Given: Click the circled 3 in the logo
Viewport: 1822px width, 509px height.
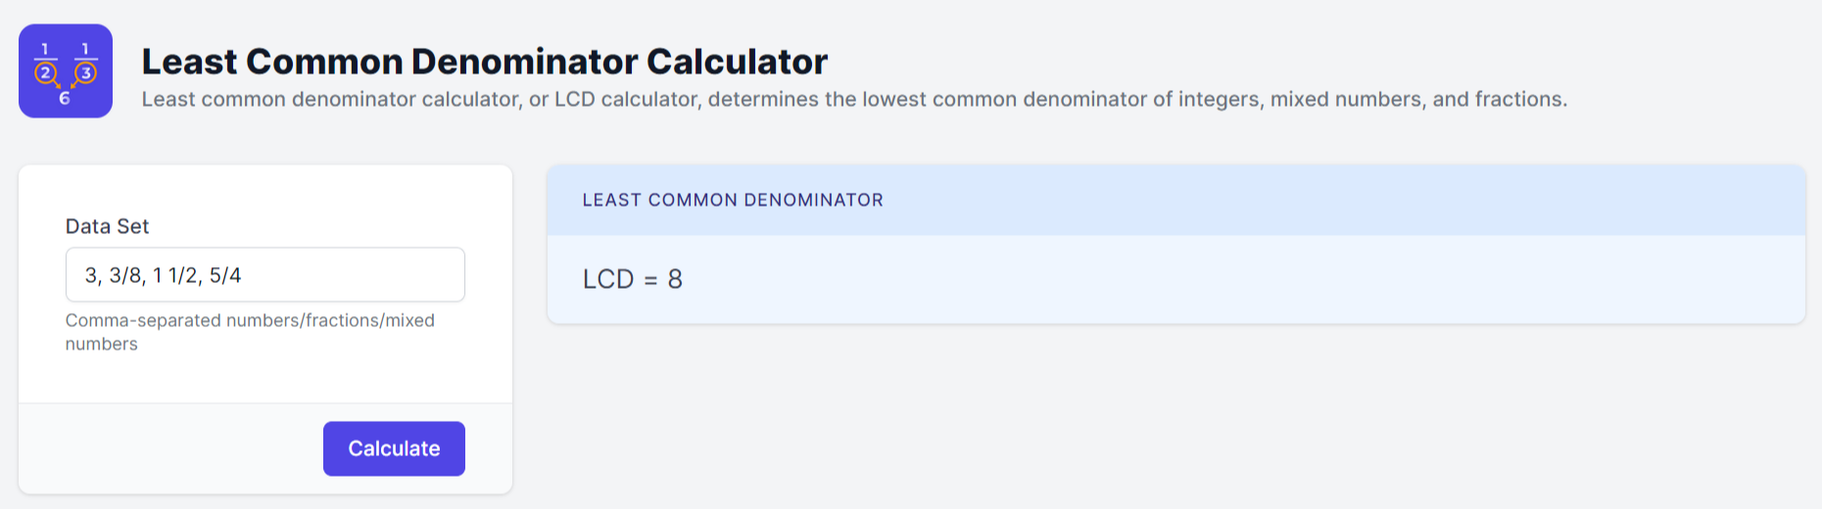Looking at the screenshot, I should 86,72.
